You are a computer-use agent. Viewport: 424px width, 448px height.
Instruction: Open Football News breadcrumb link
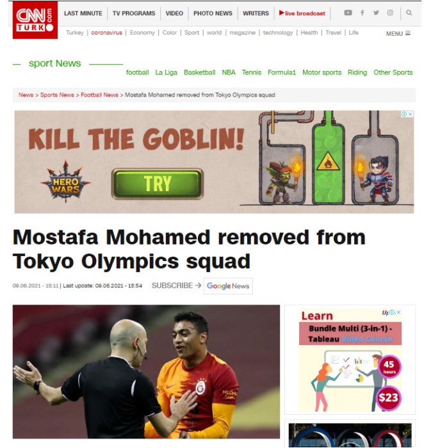click(x=99, y=95)
